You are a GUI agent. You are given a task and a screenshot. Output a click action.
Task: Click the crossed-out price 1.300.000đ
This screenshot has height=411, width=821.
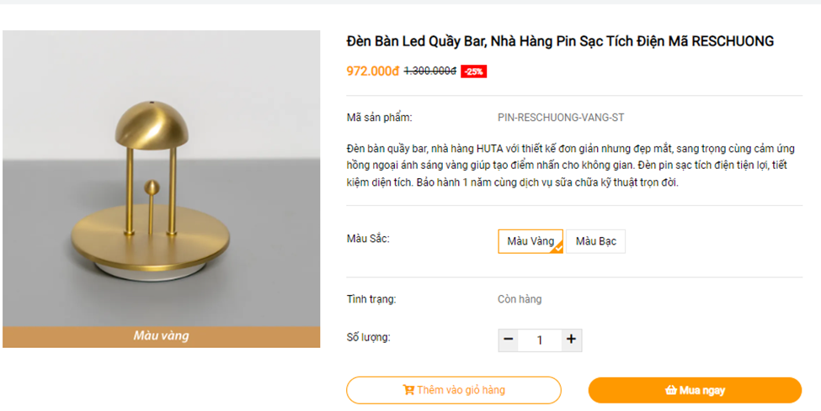pos(429,71)
